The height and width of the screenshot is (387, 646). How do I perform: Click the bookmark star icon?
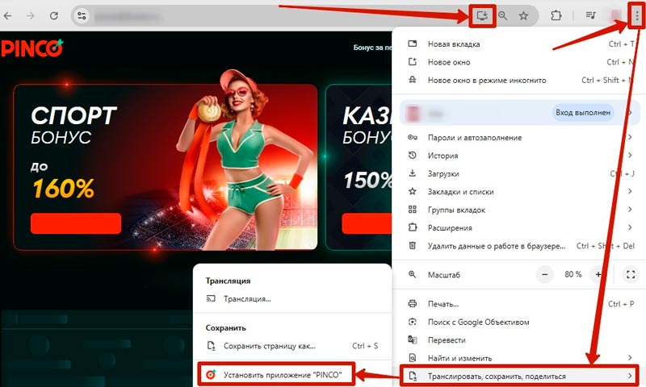click(523, 15)
